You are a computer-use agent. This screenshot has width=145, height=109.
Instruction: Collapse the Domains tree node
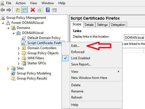click(8, 28)
